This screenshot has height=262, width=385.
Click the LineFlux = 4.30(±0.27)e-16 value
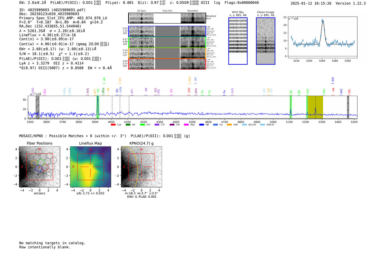48,35
